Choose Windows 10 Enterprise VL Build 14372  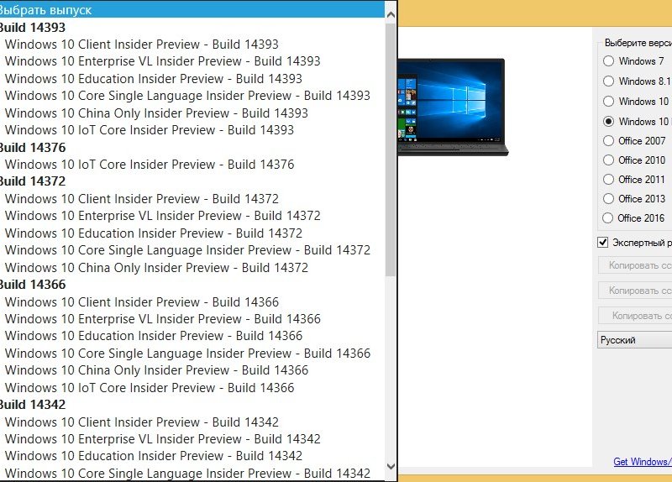pyautogui.click(x=162, y=216)
